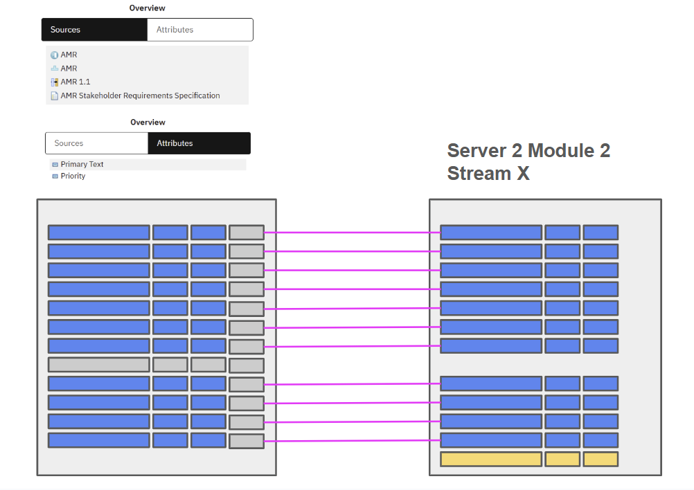694x490 pixels.
Task: Click the globe icon next to AMR
Action: point(55,55)
